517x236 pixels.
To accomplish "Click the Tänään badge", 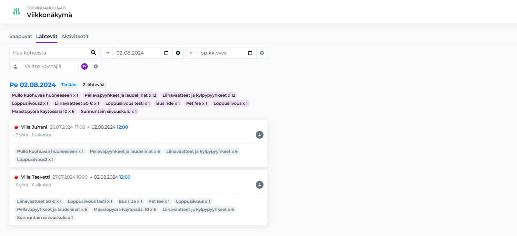I will click(x=69, y=85).
